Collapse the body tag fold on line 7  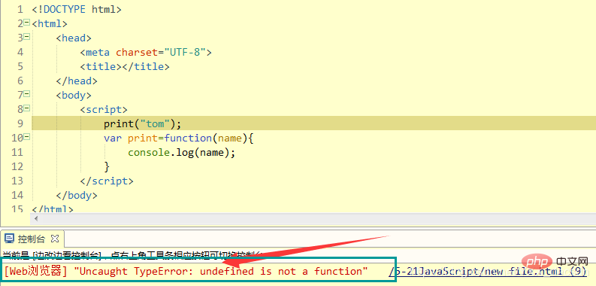click(26, 93)
